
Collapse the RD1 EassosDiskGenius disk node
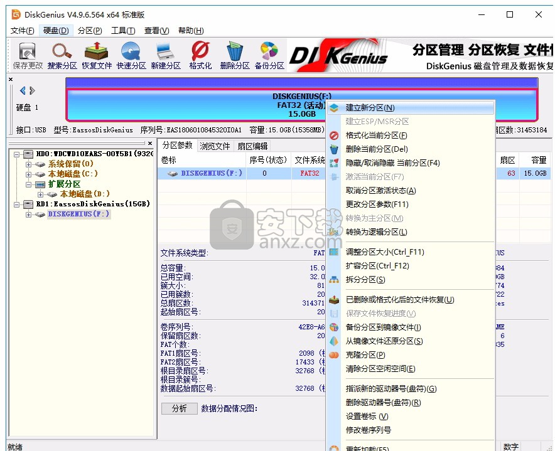click(16, 204)
